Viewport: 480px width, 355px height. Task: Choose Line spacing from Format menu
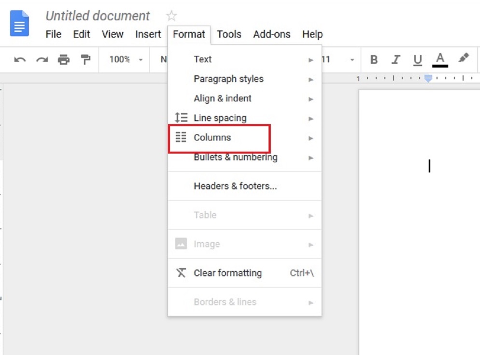pos(220,118)
